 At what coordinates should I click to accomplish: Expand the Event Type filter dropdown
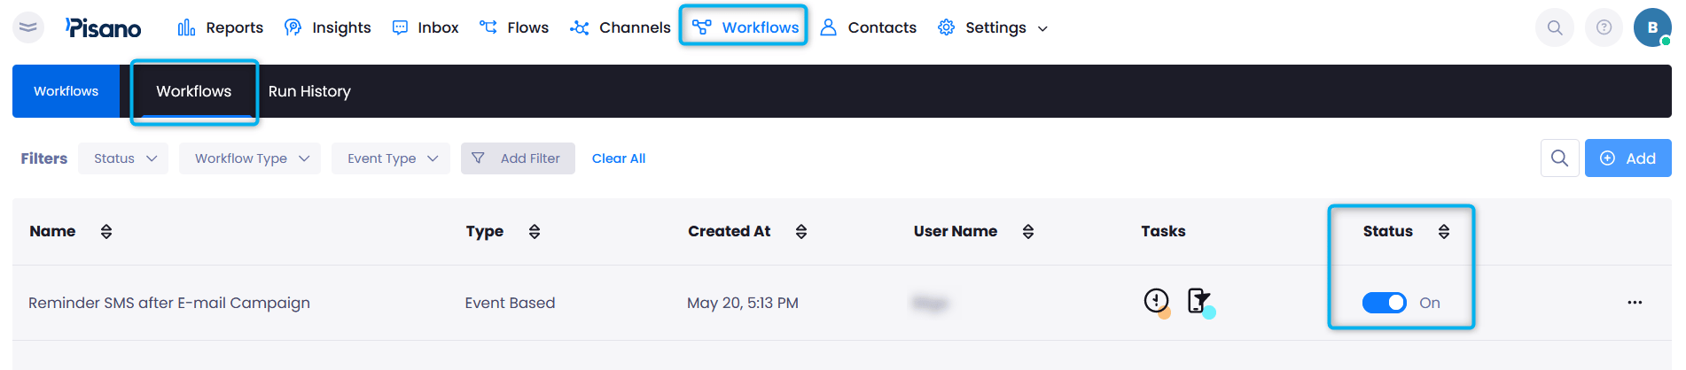[x=391, y=158]
